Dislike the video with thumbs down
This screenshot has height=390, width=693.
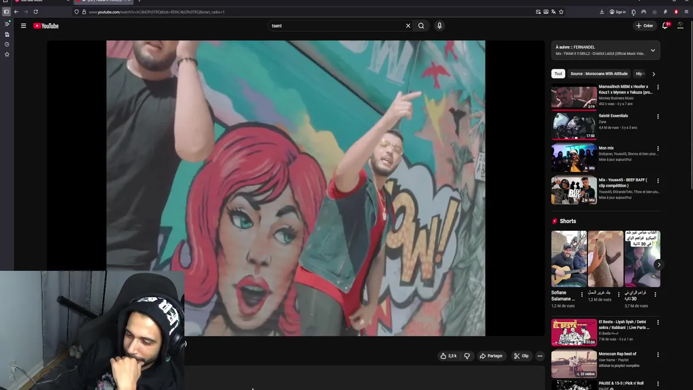(467, 356)
